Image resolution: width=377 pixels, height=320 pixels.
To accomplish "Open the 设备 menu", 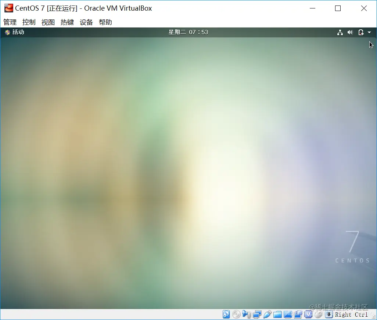I will coord(86,22).
